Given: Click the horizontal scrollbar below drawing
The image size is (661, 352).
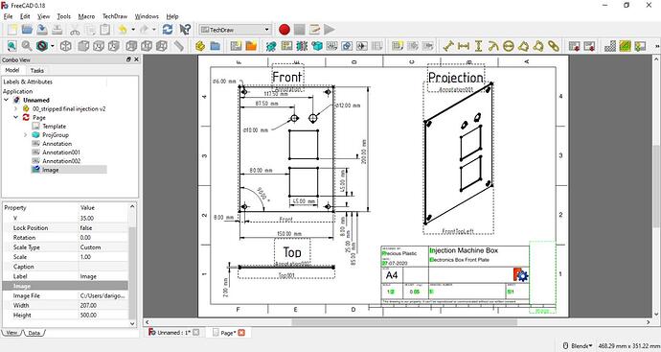Looking at the screenshot, I should (x=404, y=322).
